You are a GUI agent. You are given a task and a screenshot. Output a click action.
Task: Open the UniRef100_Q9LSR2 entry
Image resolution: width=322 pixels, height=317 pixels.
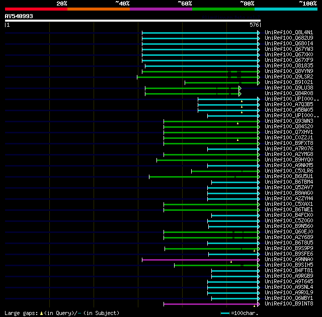click(x=289, y=77)
